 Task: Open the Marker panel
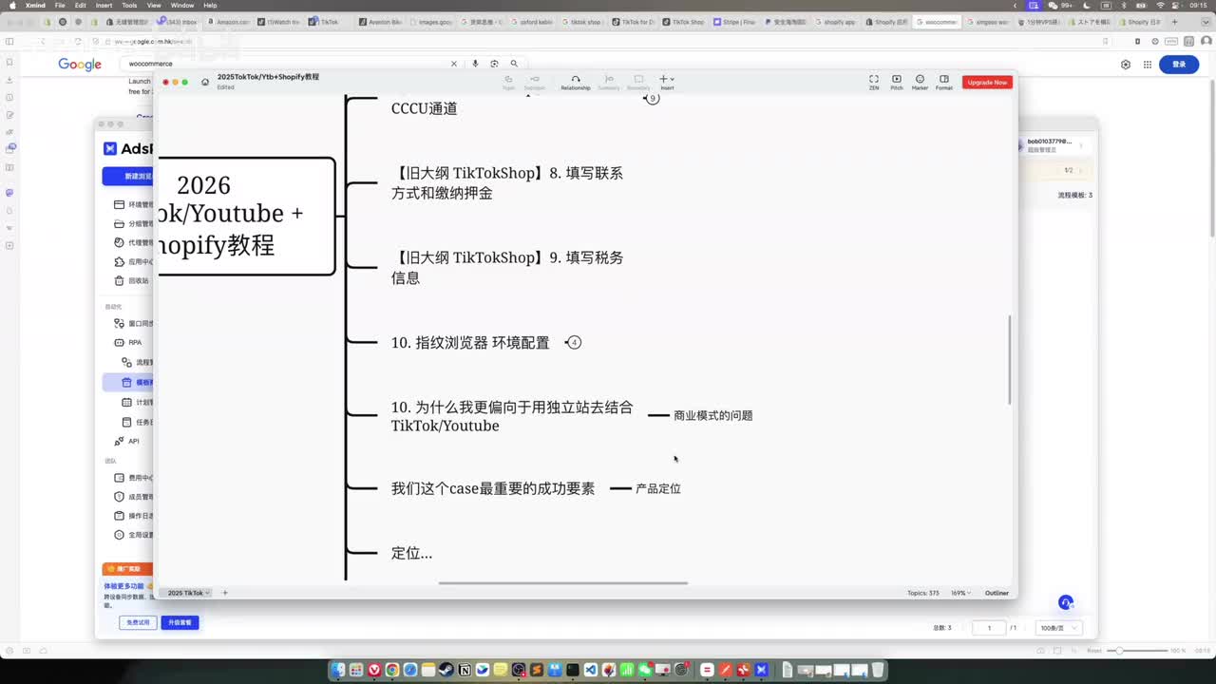(920, 83)
